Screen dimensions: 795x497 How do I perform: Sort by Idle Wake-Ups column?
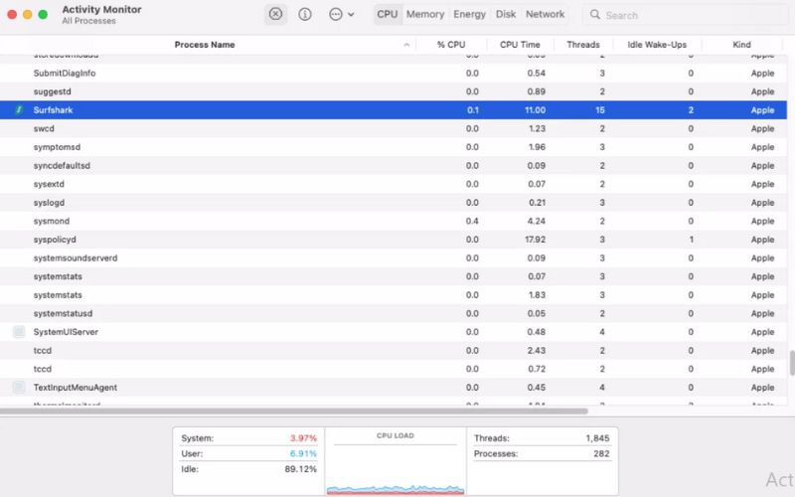[656, 45]
